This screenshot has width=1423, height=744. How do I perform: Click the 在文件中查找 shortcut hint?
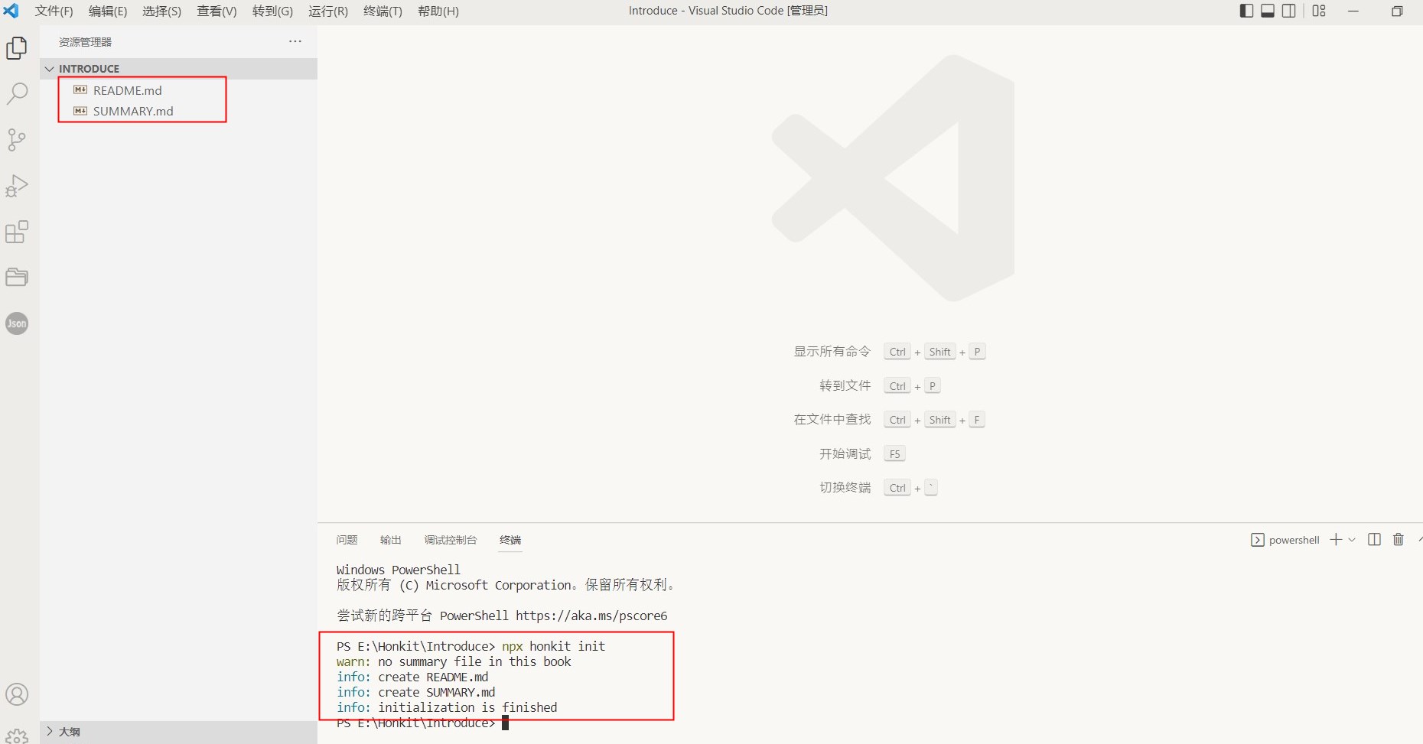[x=832, y=419]
